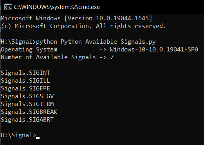Viewport: 204px width, 145px height.
Task: Click the Operating System output label
Action: pos(29,50)
